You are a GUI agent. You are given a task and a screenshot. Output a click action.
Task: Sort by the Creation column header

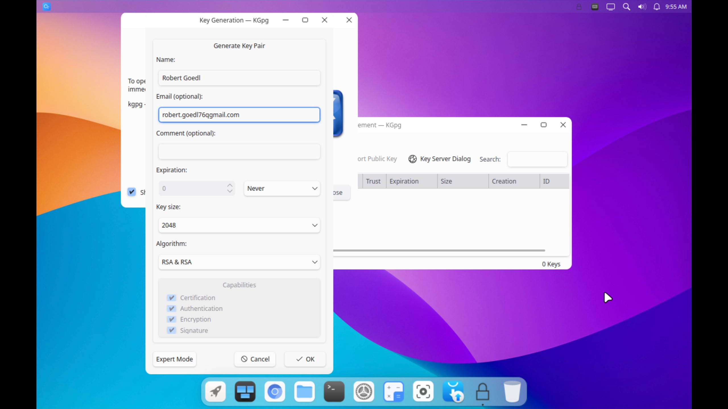pos(514,181)
